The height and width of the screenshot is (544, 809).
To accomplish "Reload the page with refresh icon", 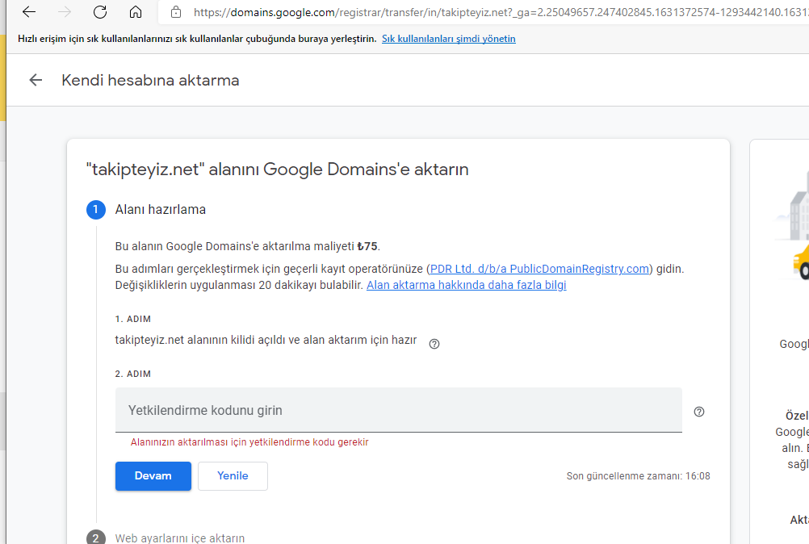I will tap(100, 12).
